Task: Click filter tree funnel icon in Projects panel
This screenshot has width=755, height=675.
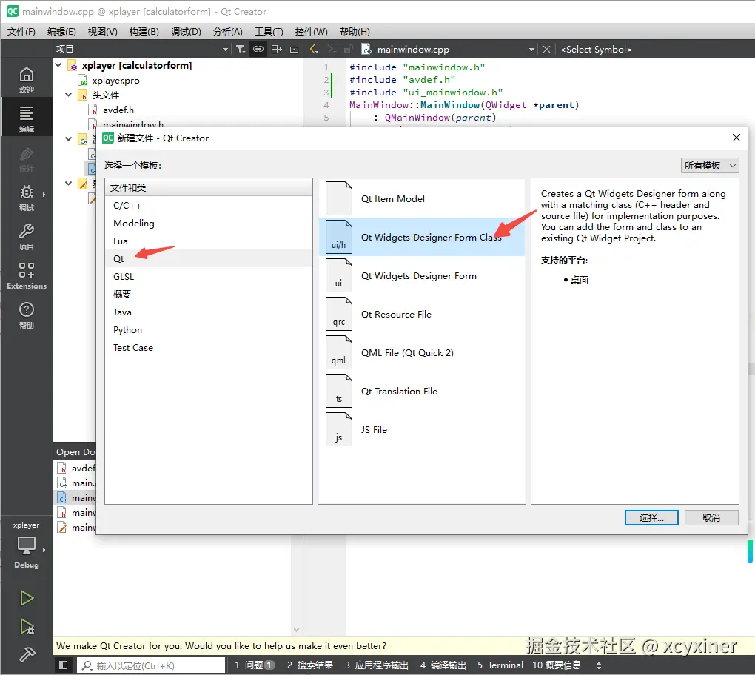Action: click(241, 49)
